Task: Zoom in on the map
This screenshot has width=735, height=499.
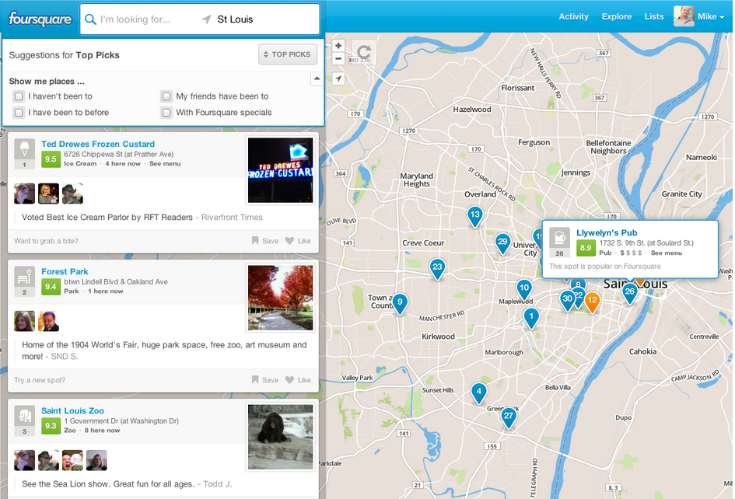Action: click(x=338, y=46)
